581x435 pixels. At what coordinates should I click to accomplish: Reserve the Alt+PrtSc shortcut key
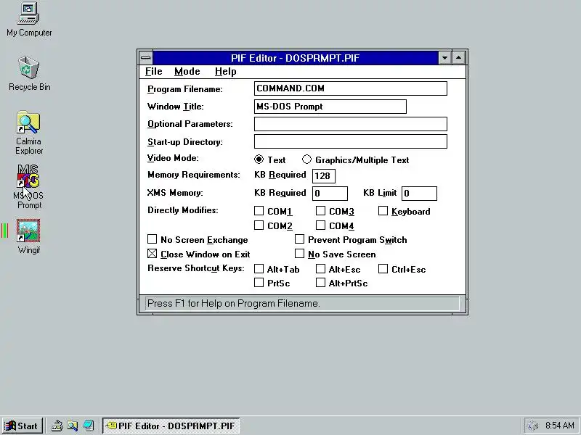[320, 283]
